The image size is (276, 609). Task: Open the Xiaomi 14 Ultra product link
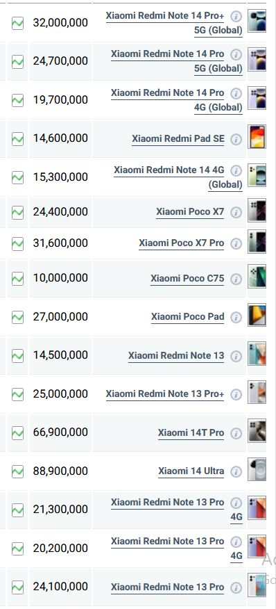(191, 471)
